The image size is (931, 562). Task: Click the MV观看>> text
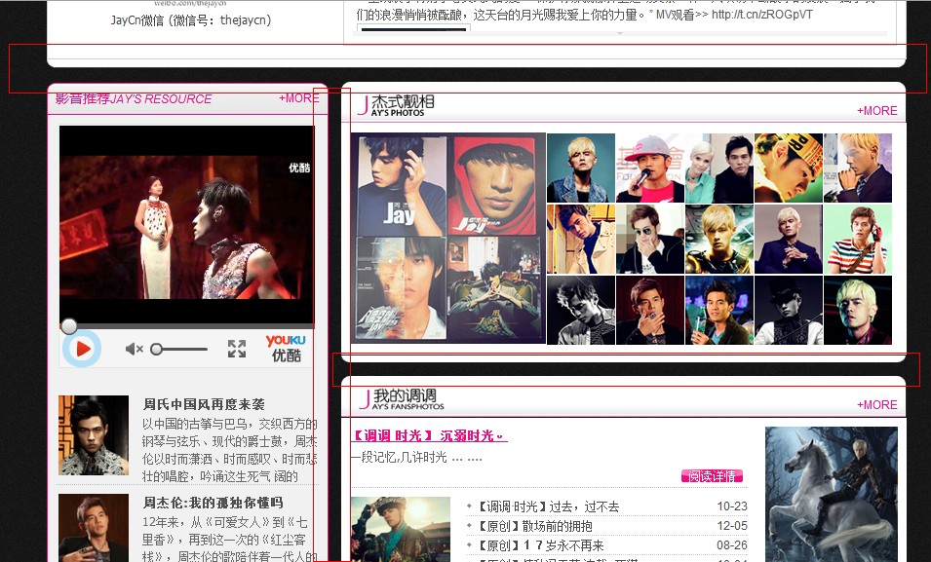click(681, 15)
